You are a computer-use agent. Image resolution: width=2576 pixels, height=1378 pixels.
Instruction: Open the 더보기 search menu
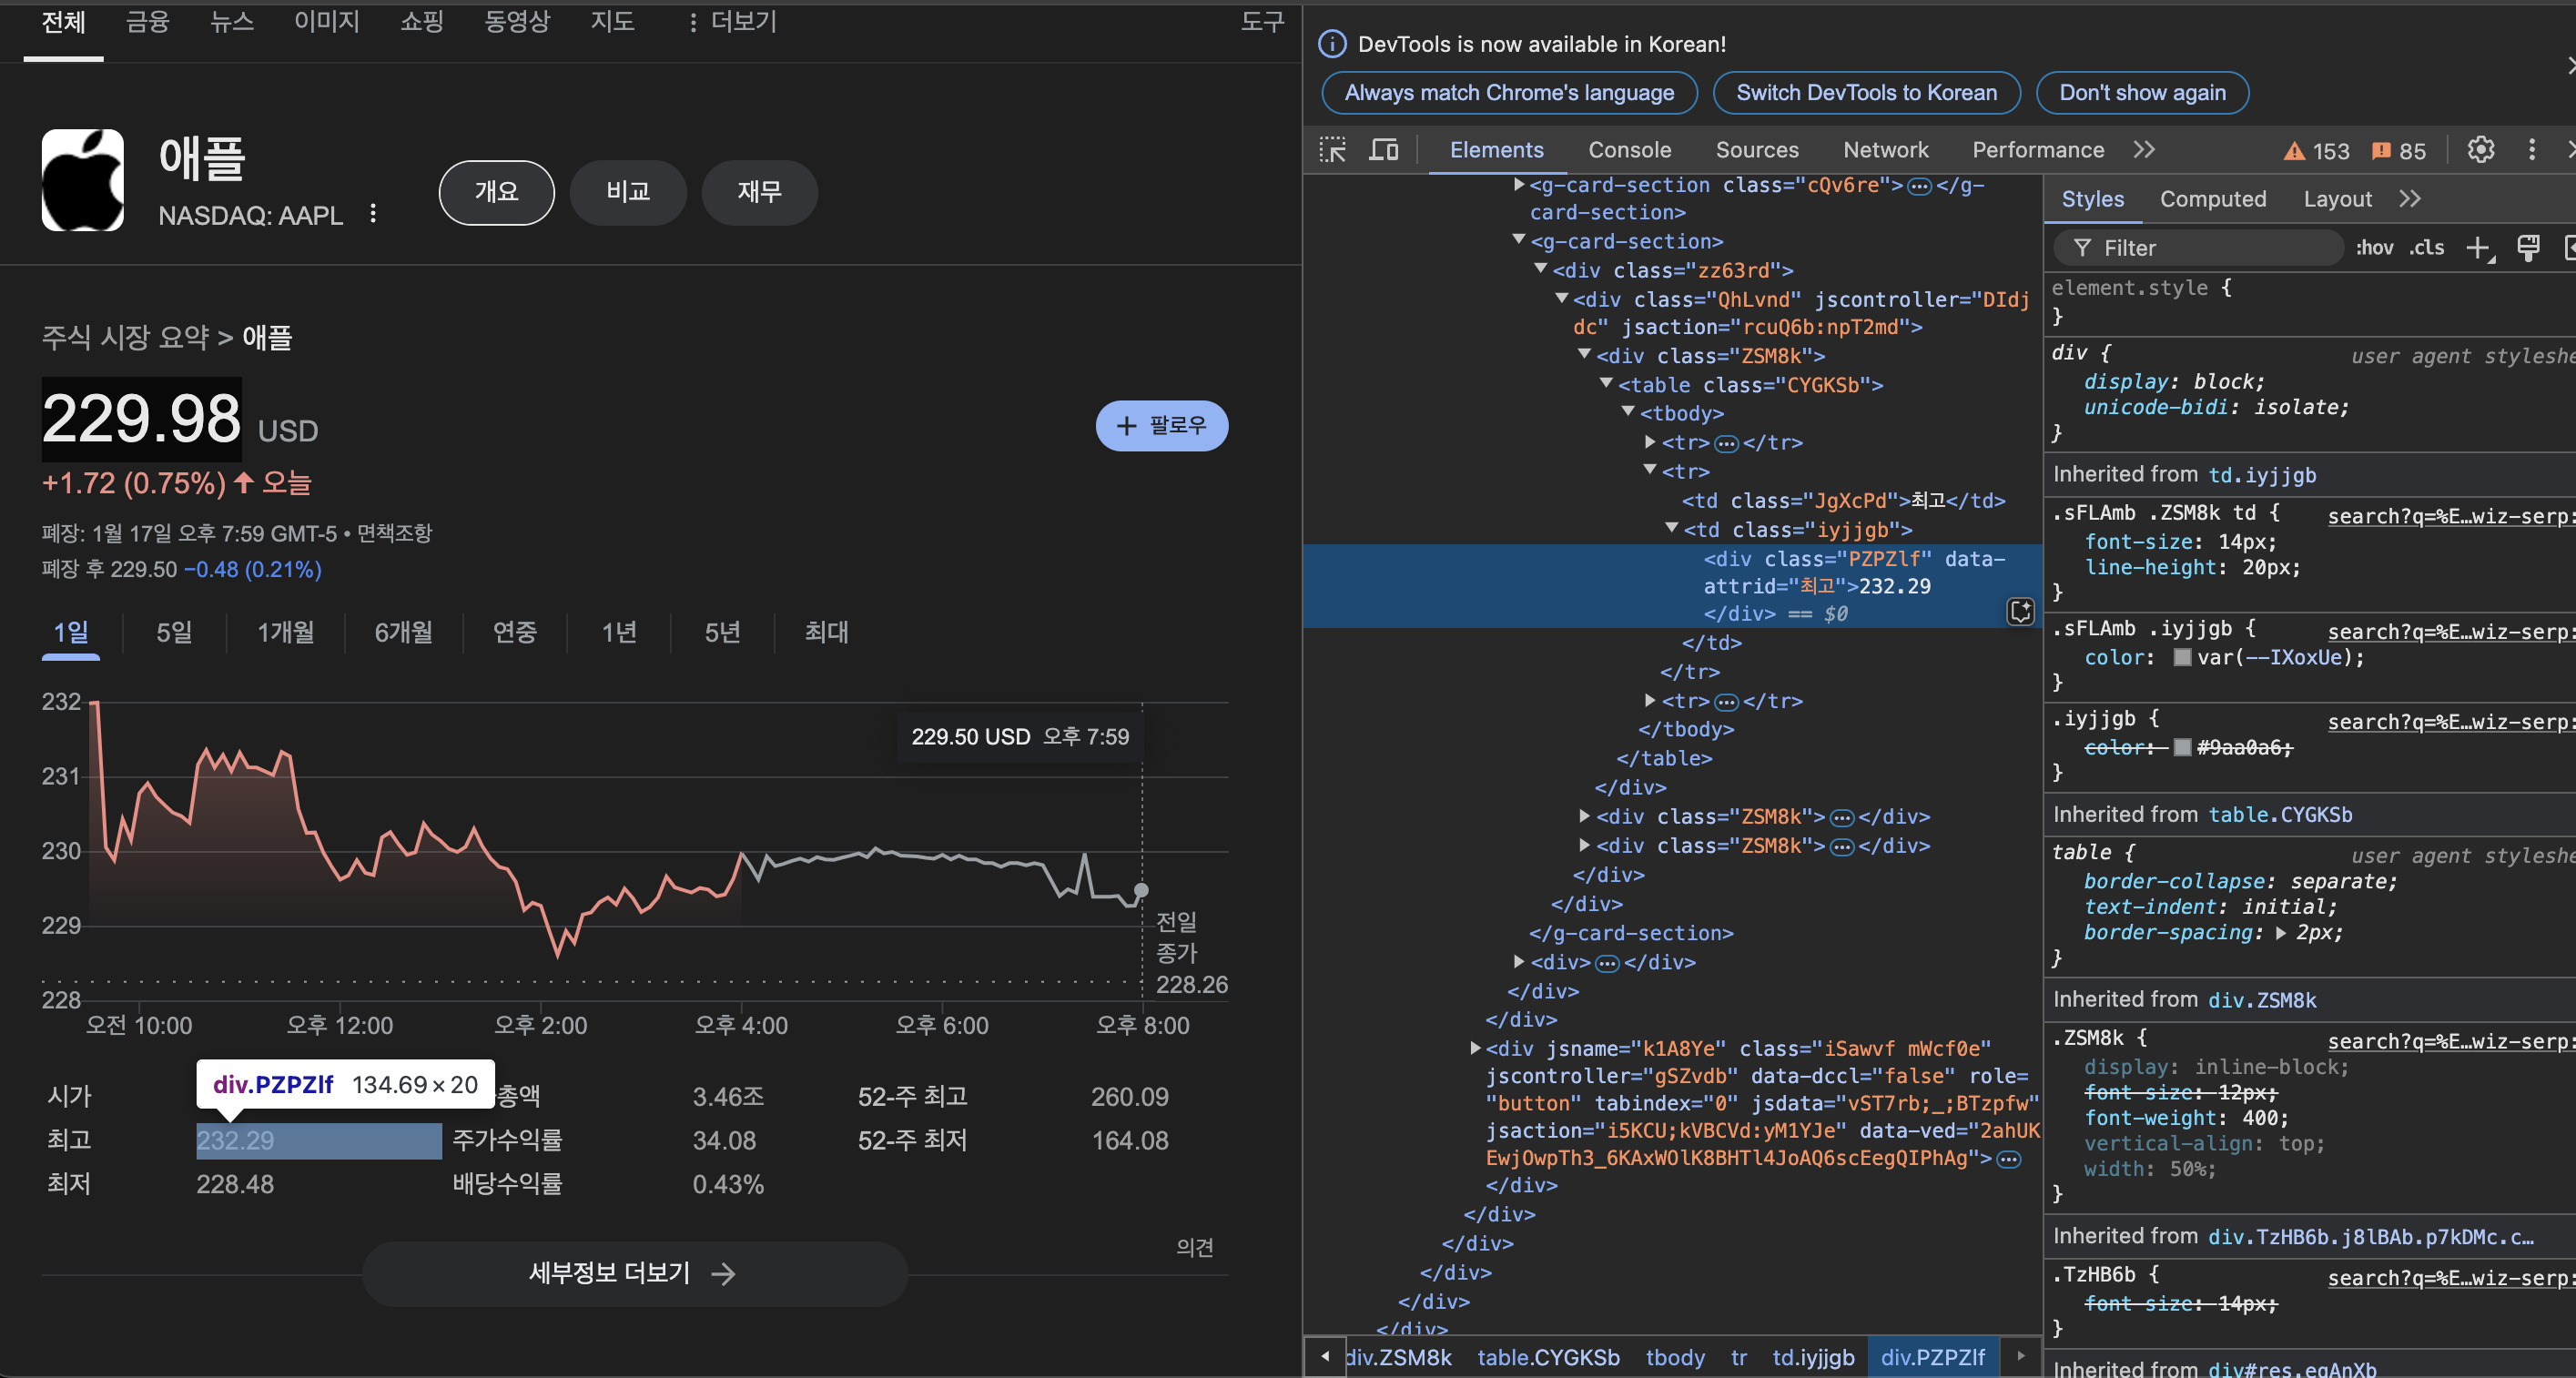coord(733,22)
